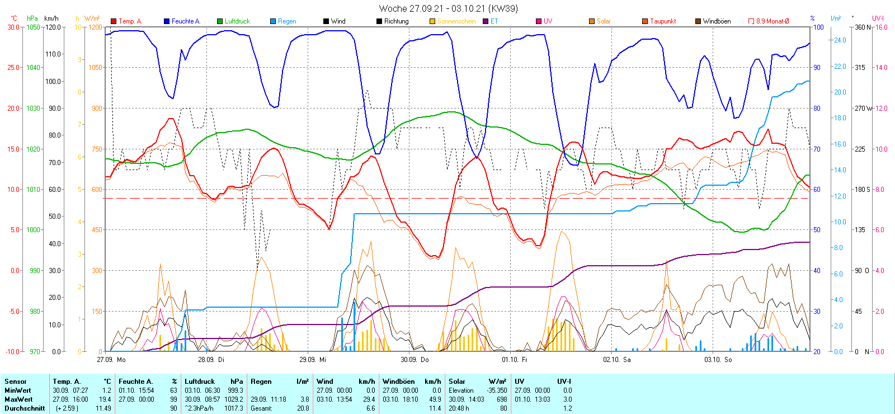895x414 pixels.
Task: Click the Temp. A. maximum value '19.4'
Action: tap(105, 399)
